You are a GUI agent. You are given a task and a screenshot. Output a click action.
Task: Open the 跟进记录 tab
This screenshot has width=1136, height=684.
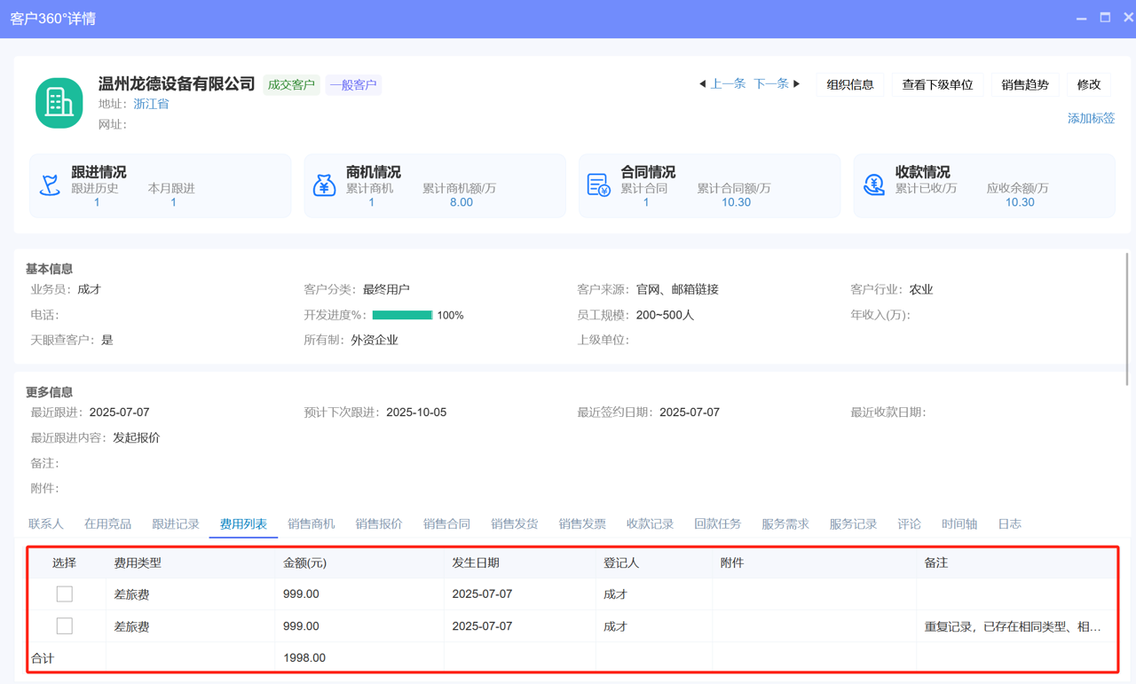tap(176, 523)
